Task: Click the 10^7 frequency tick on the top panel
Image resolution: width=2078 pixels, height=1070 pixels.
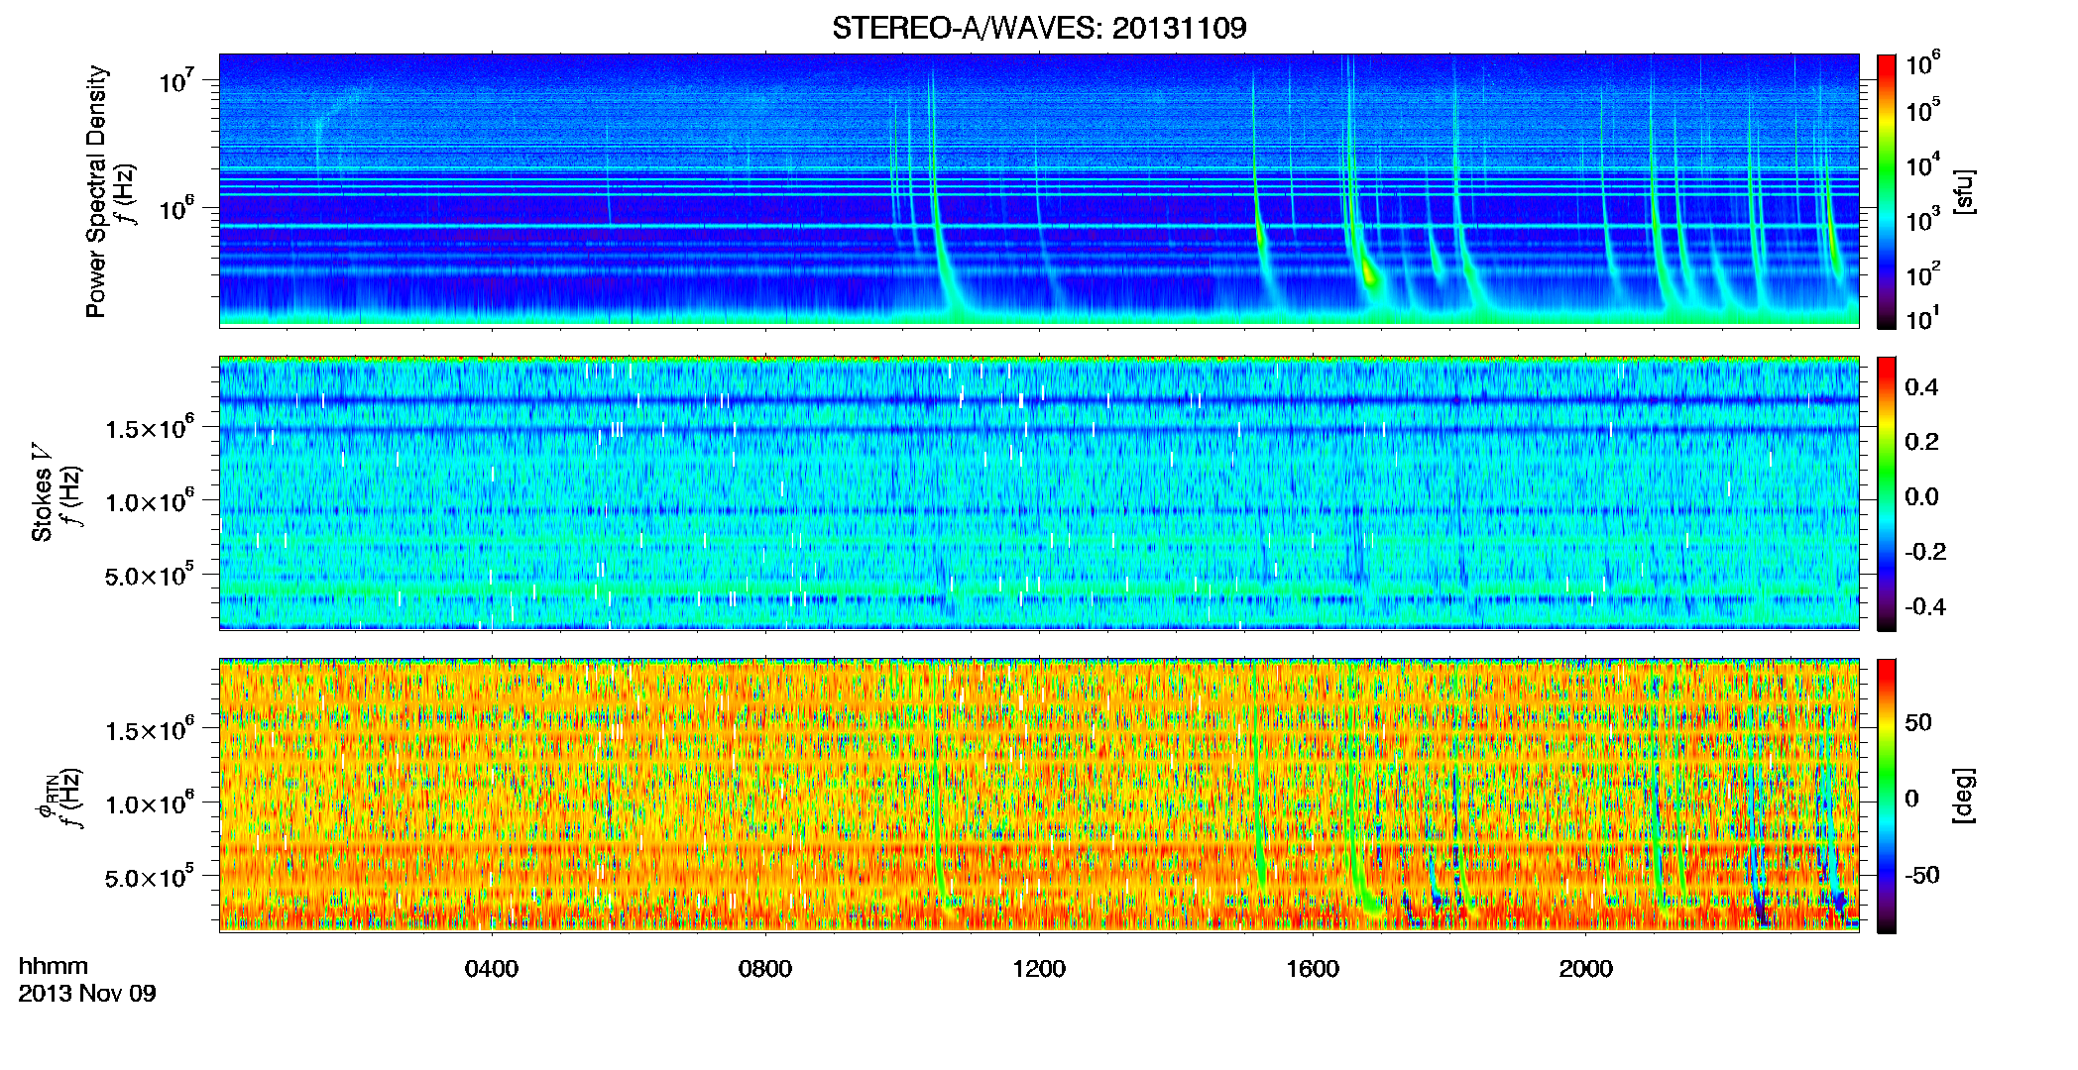Action: 175,79
